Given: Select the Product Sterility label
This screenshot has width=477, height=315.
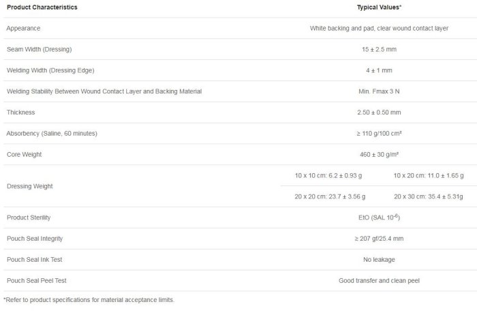Looking at the screenshot, I should point(29,217).
